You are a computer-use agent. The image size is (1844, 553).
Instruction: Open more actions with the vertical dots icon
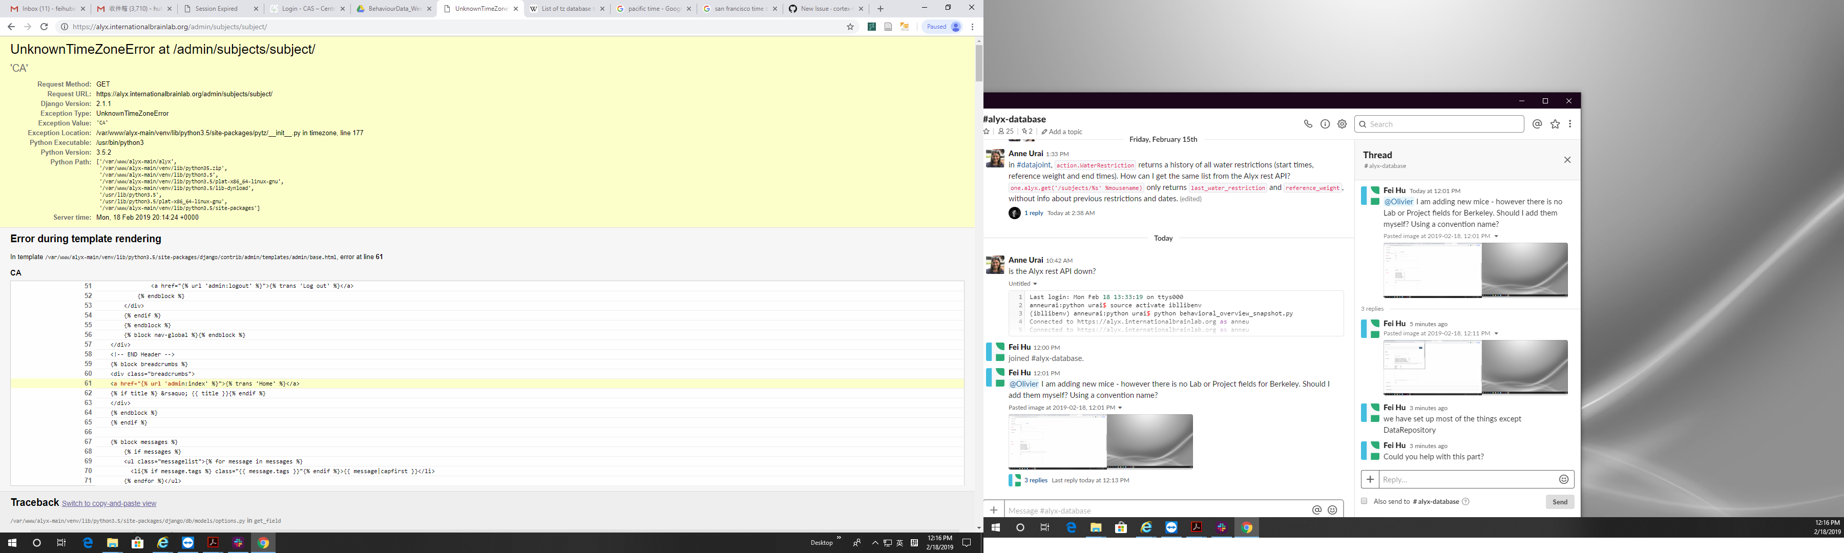(x=1570, y=123)
